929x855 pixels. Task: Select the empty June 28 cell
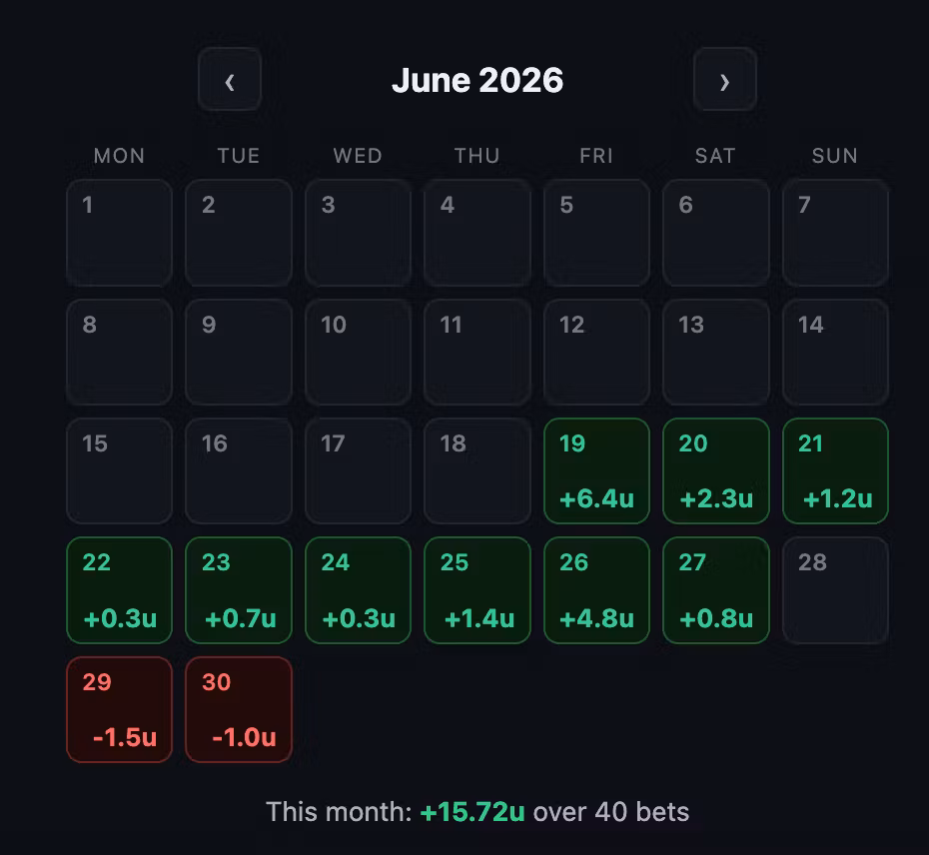835,590
